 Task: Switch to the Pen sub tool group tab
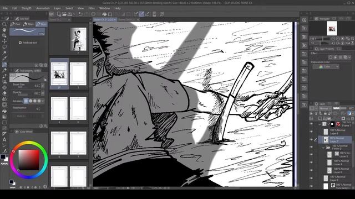point(16,24)
